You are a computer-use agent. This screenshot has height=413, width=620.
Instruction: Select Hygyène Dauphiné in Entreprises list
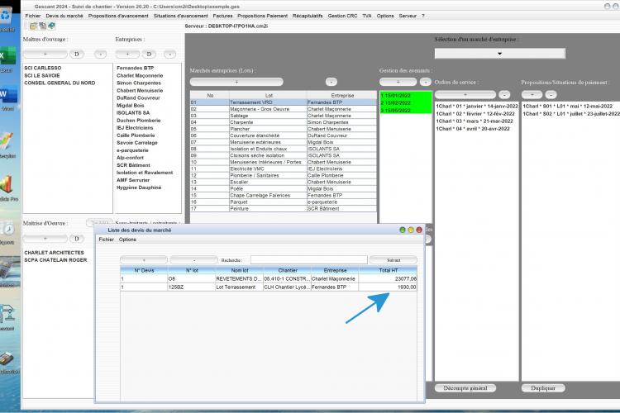click(x=139, y=188)
